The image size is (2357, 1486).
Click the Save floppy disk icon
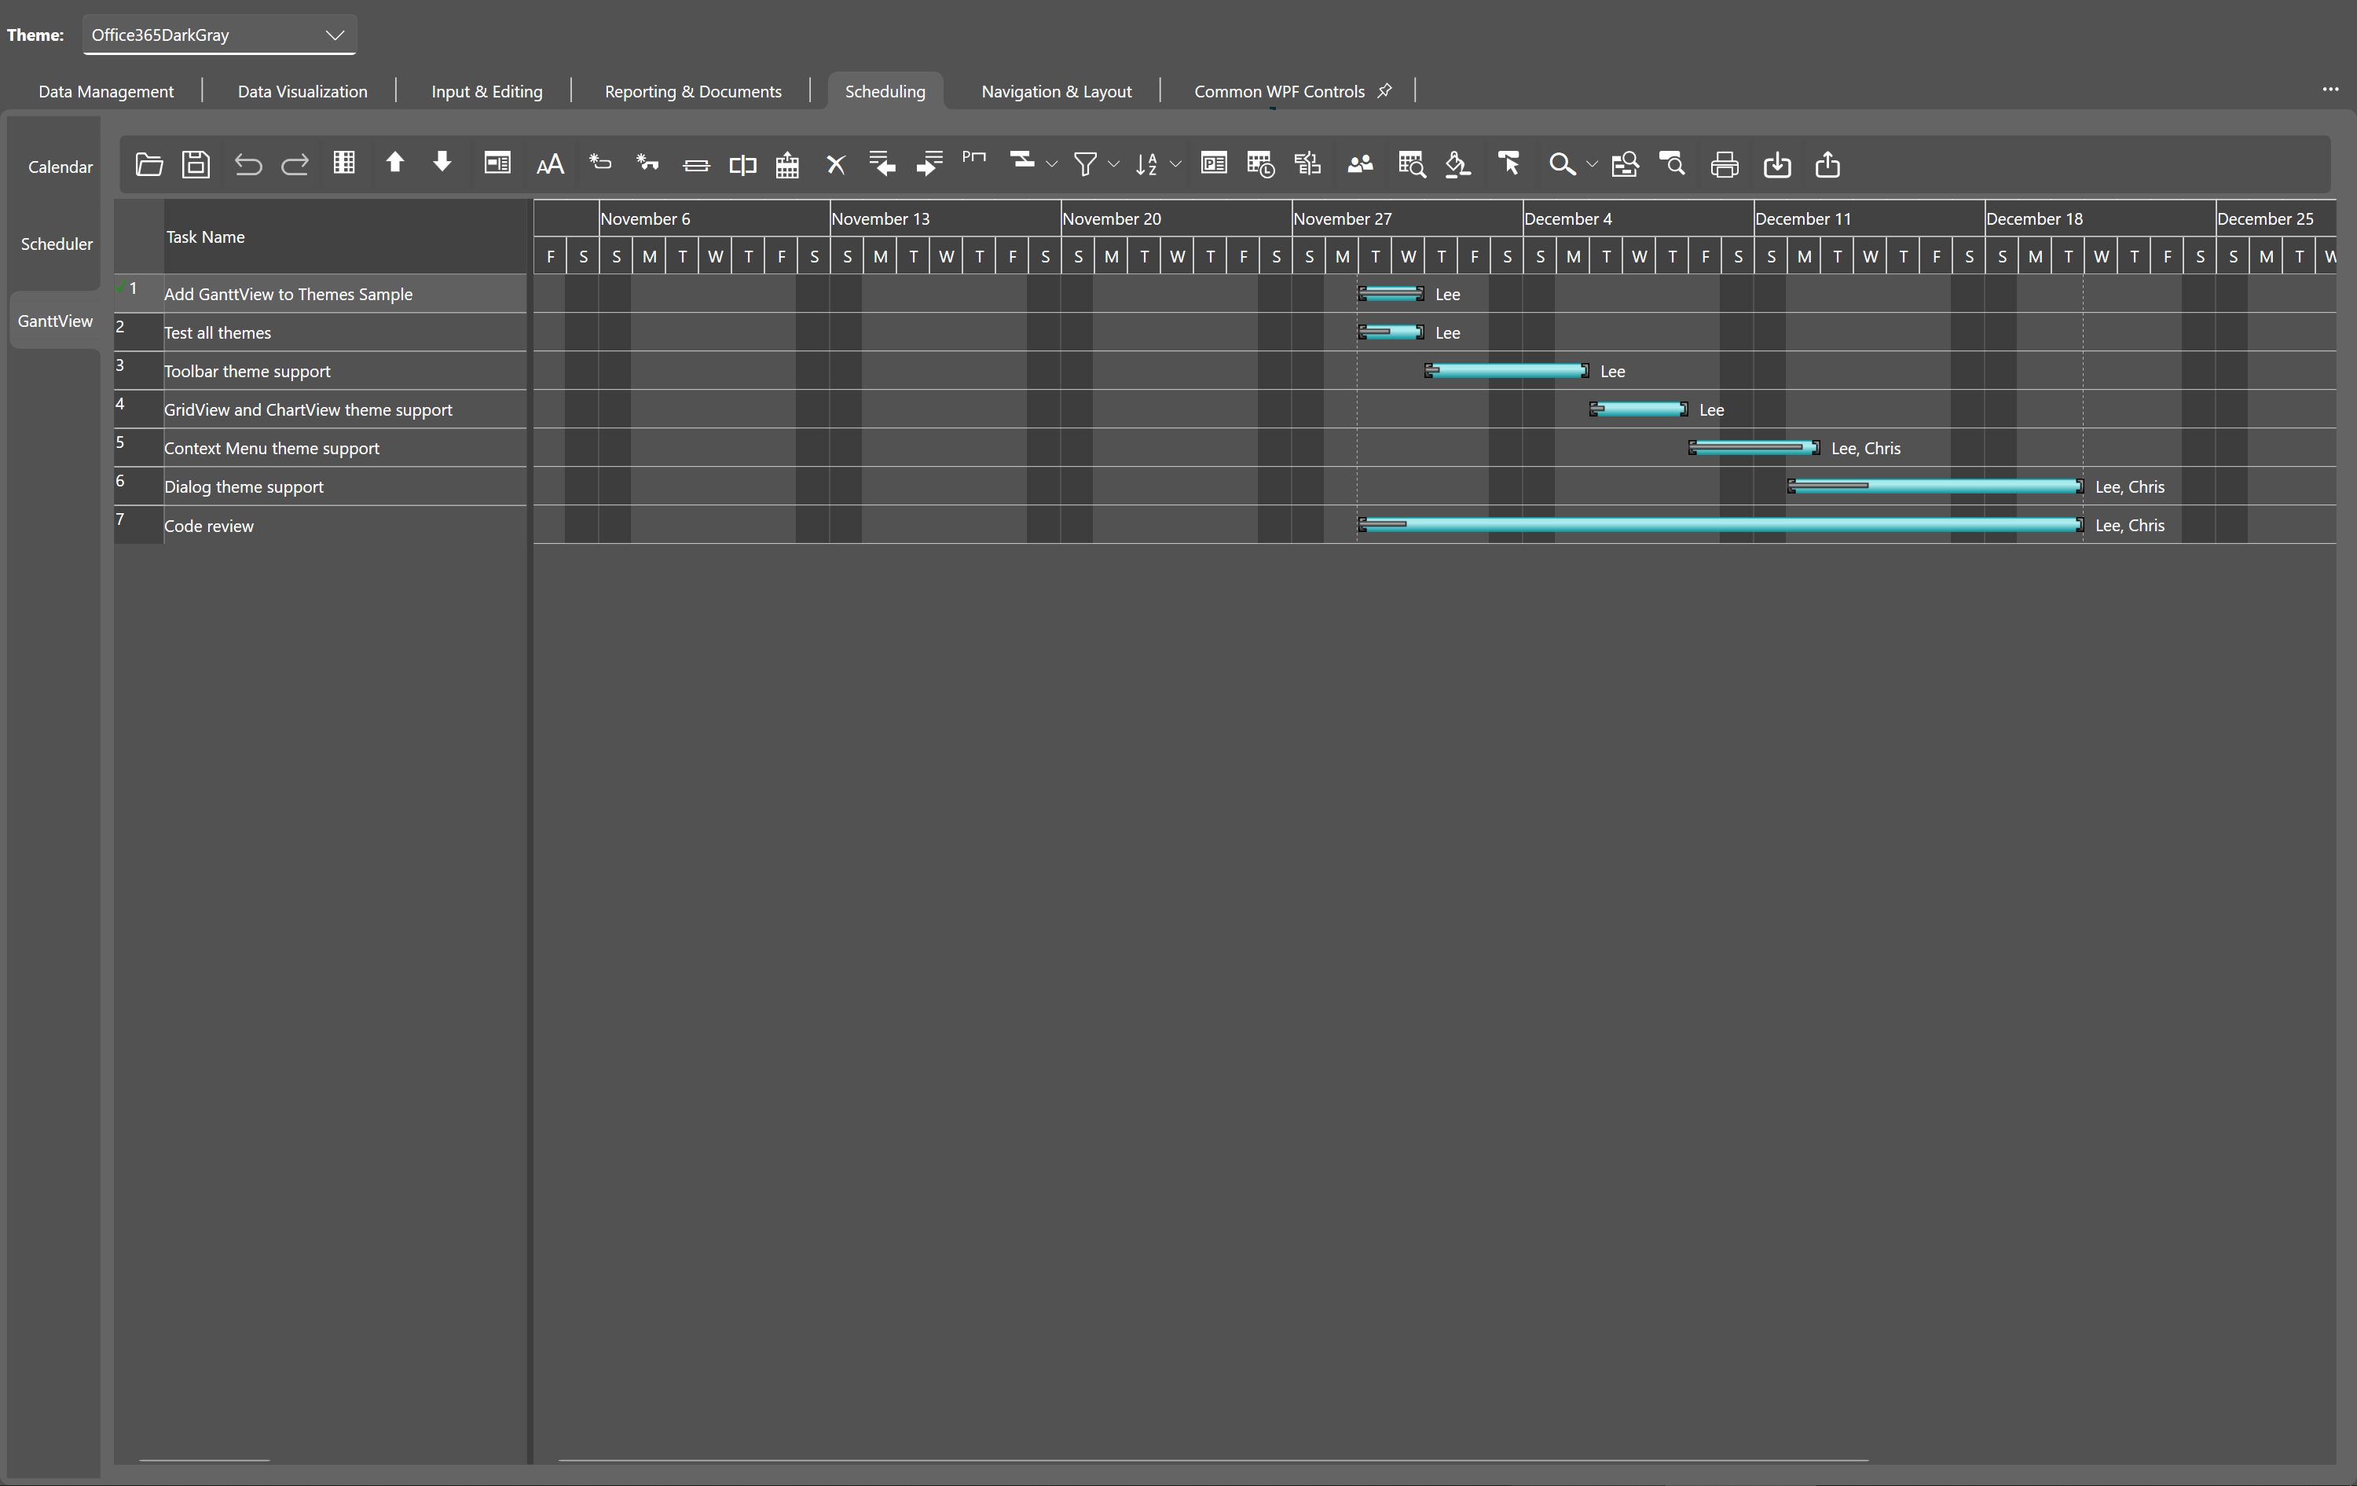pos(196,164)
